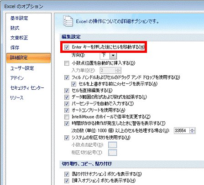The image size is (204, 185).
Task: Toggle オートコンプリートを使用する checkbox
Action: [x=67, y=110]
